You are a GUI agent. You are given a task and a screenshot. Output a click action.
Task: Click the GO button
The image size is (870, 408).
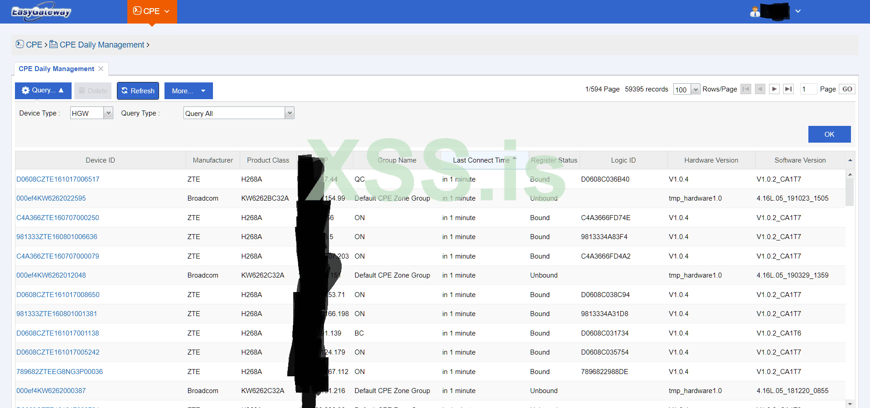point(847,89)
